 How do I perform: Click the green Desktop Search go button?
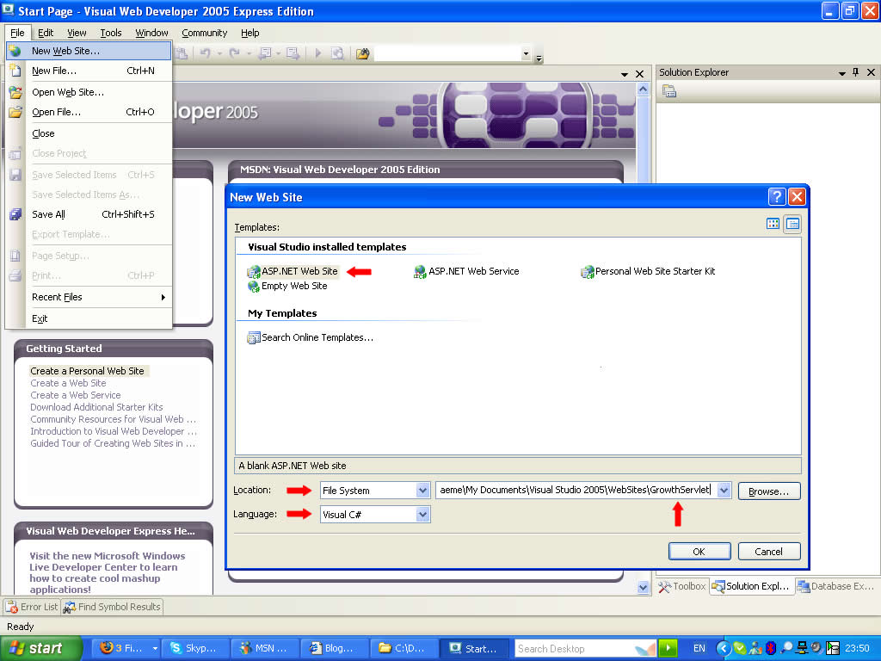tap(668, 648)
